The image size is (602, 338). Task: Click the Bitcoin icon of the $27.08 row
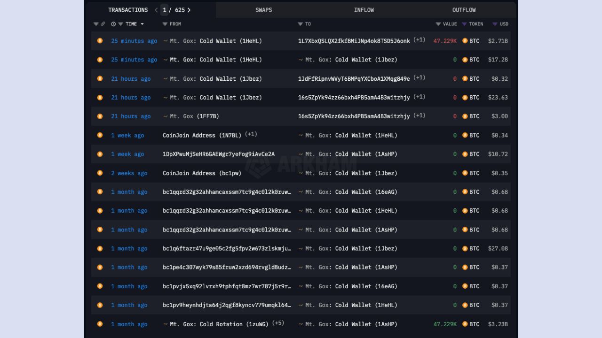(x=100, y=248)
